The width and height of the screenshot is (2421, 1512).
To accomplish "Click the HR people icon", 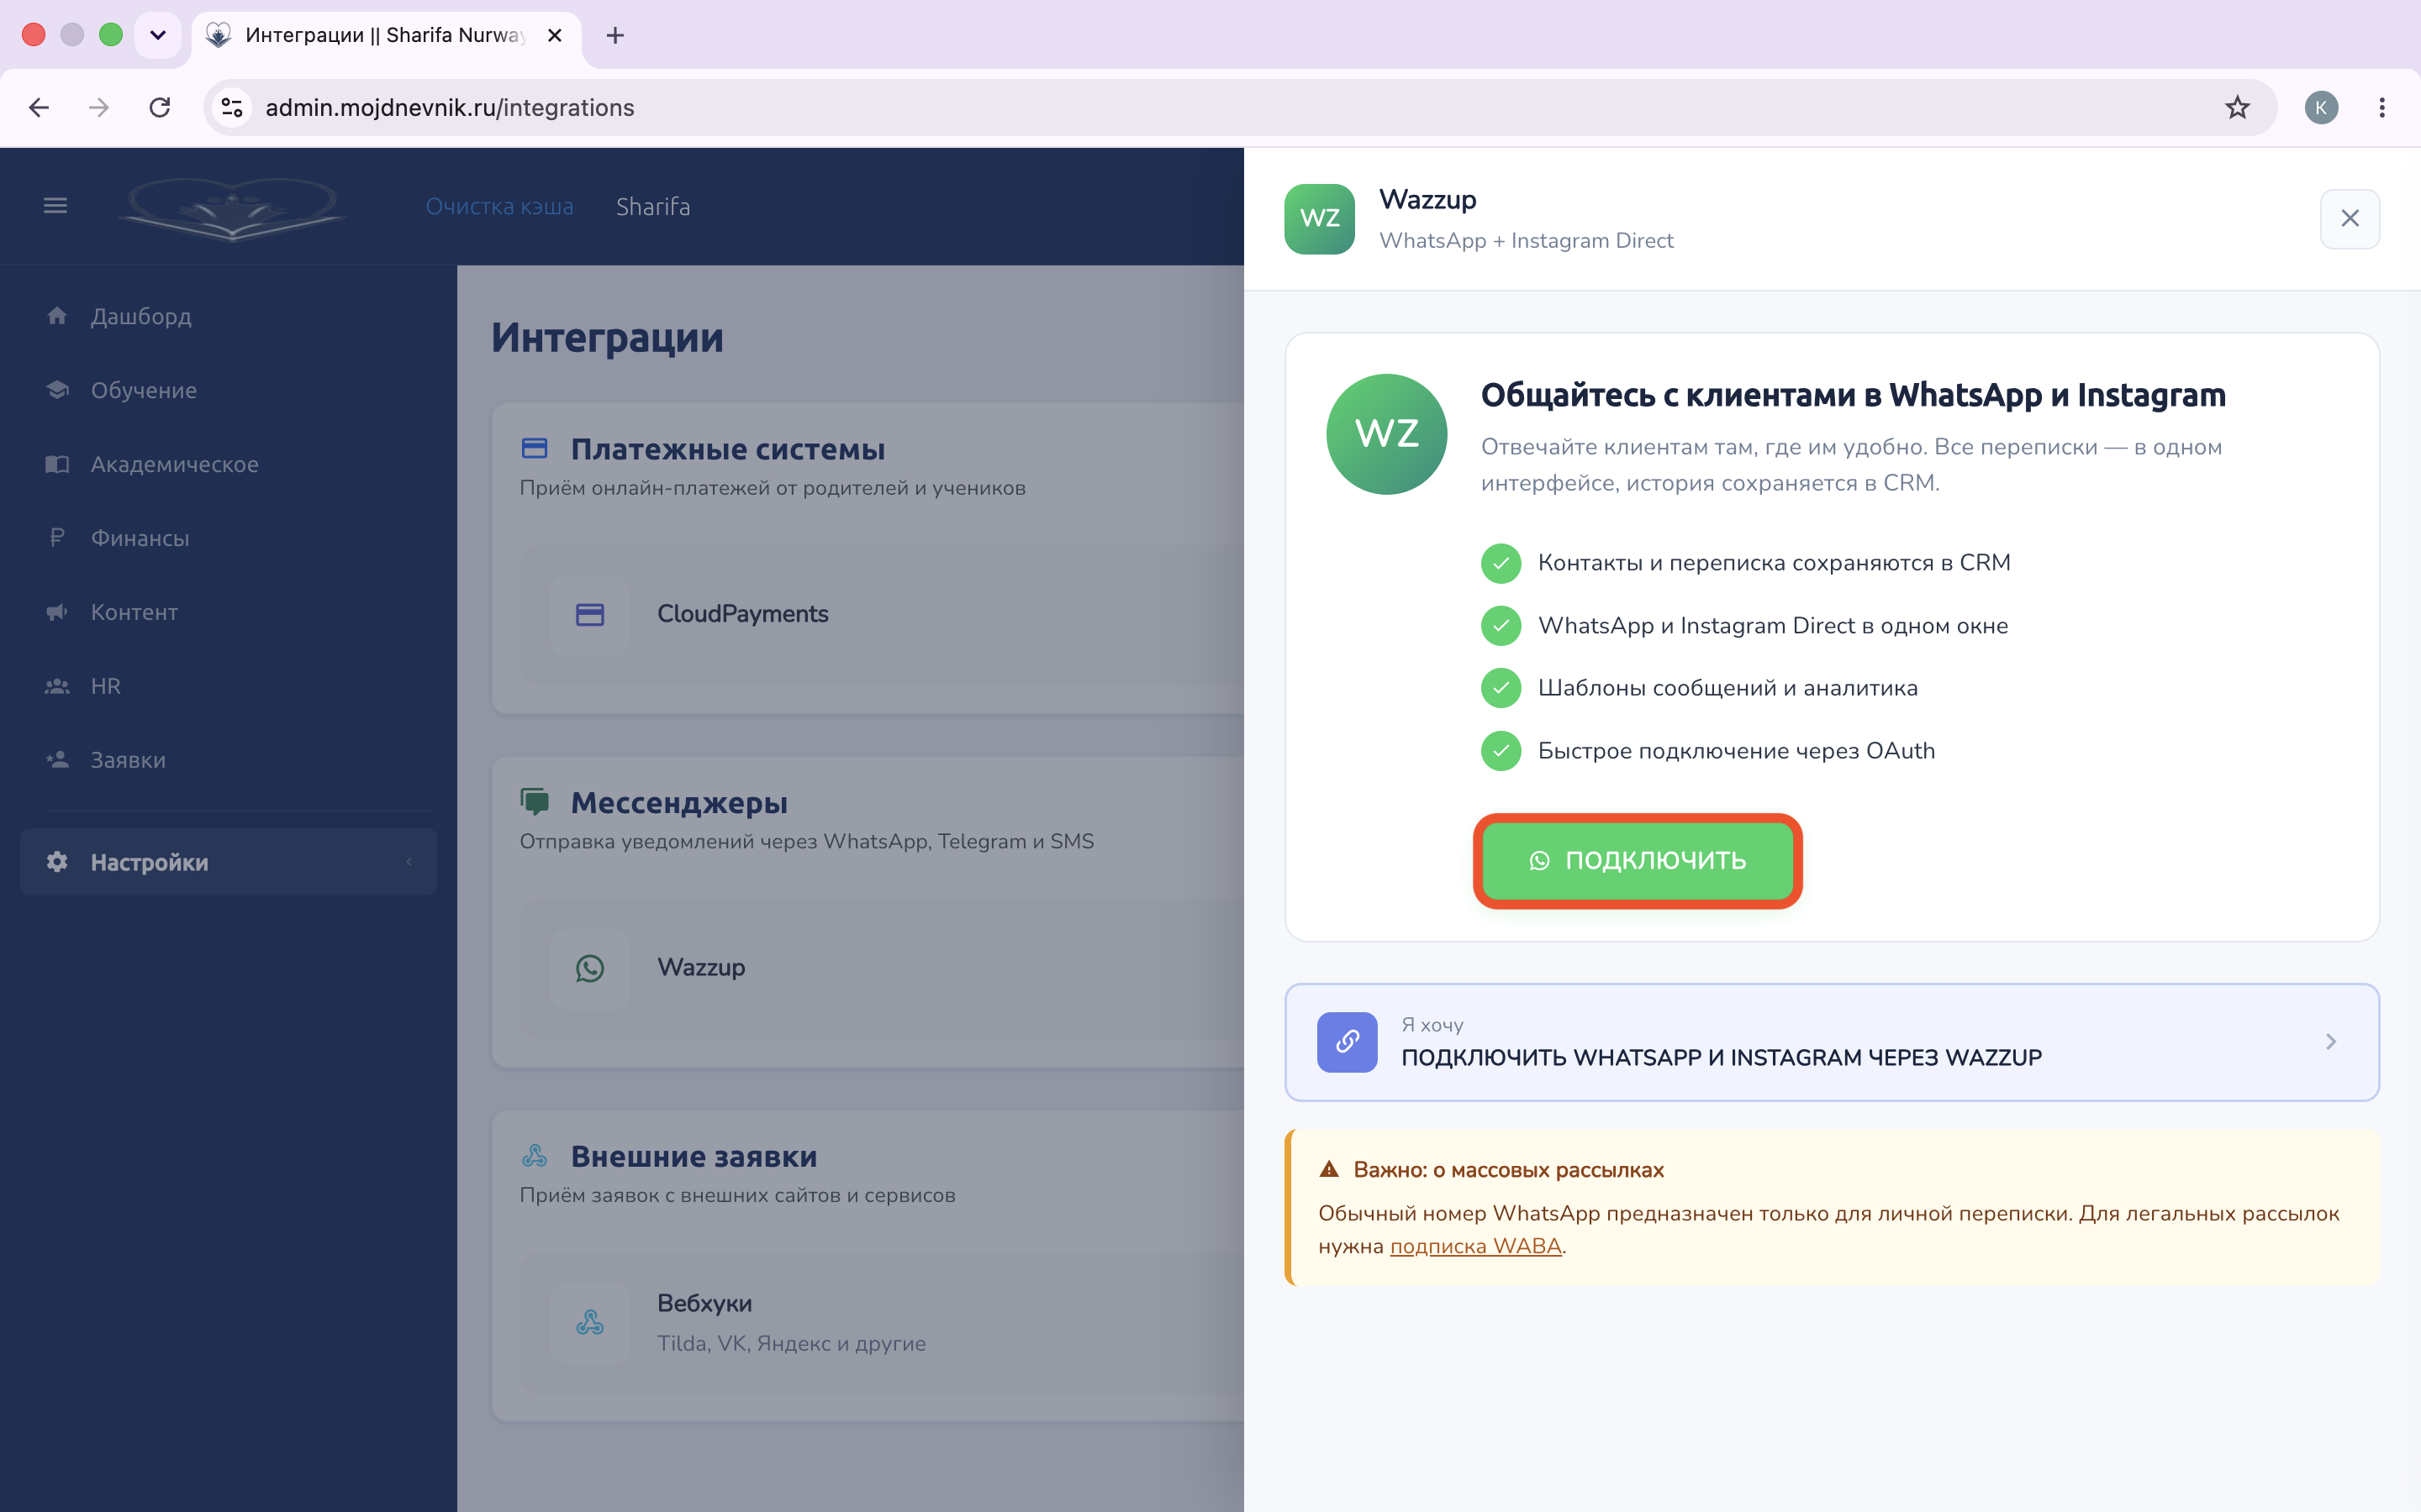I will 57,686.
